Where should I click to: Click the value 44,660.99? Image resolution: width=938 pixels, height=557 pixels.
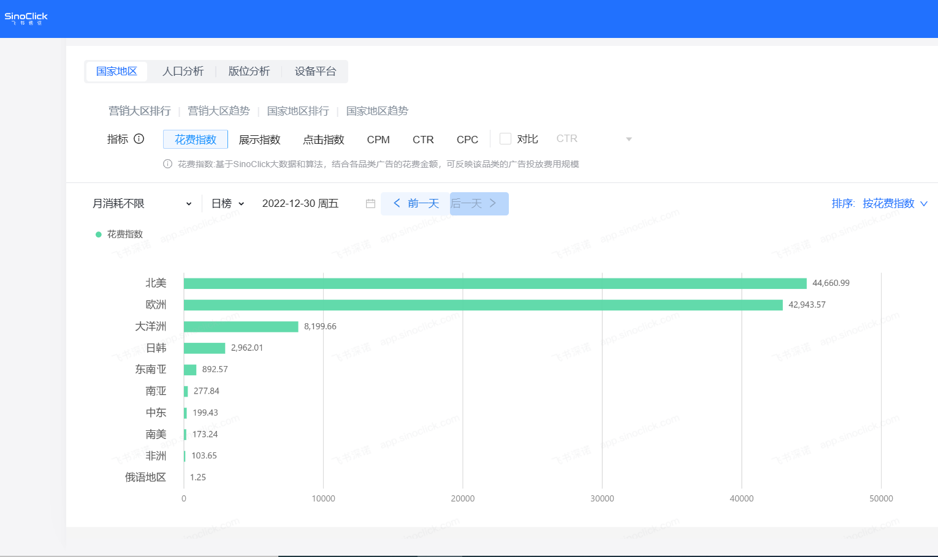pyautogui.click(x=831, y=283)
